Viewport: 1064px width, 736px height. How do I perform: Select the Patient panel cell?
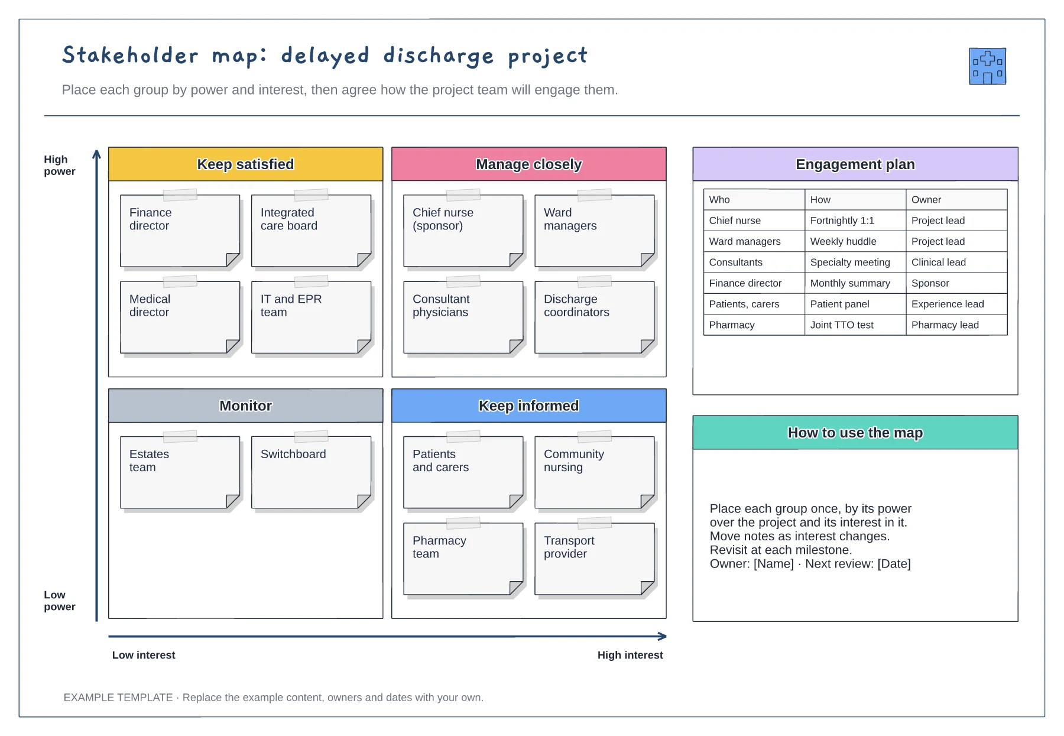point(855,304)
